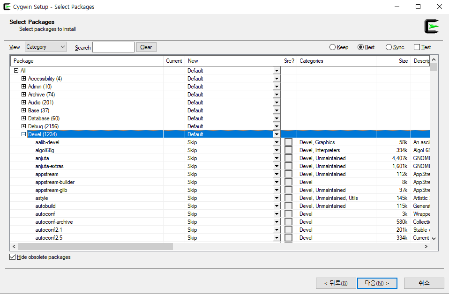Click the Clear search button
449x294 pixels.
click(x=146, y=47)
